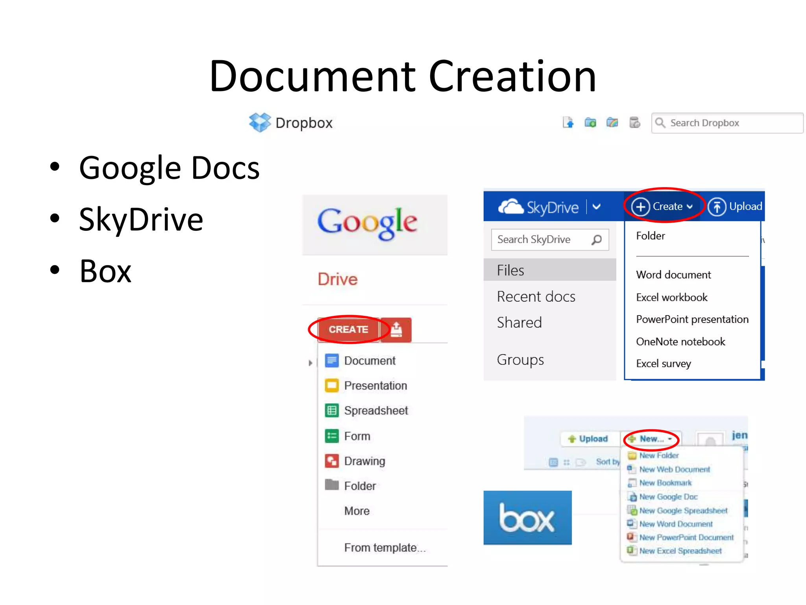Click the Dropbox new folder icon
Screen dimensions: 806x605
[x=590, y=123]
